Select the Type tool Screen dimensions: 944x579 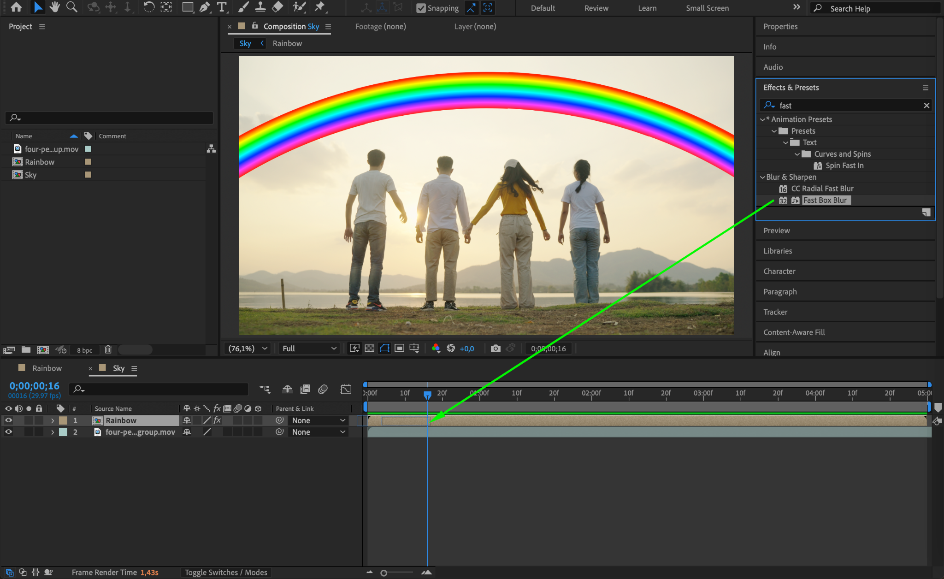(222, 7)
